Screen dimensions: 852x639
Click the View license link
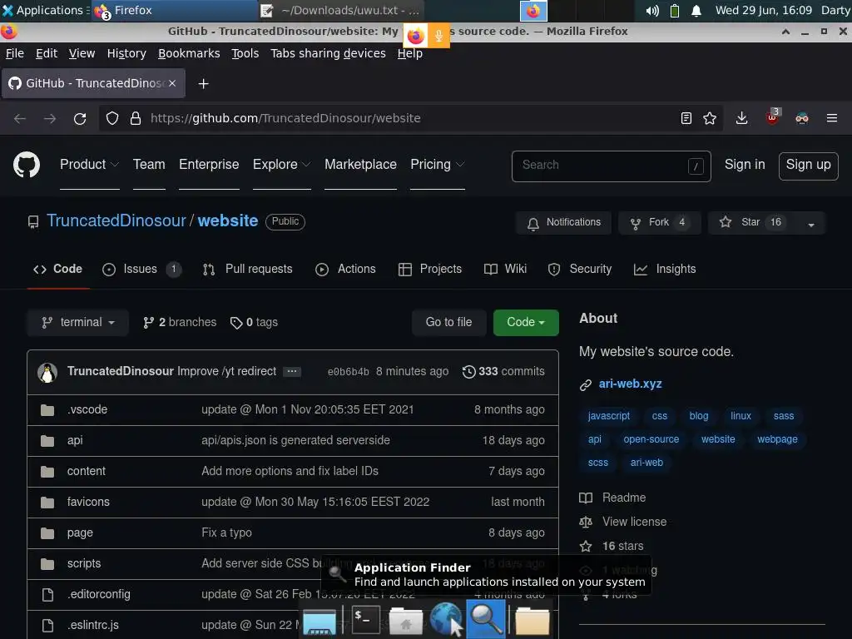(634, 523)
